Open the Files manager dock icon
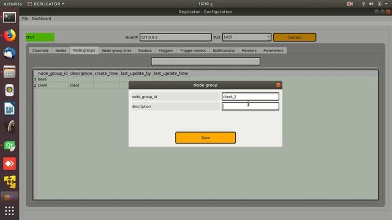Image resolution: width=392 pixels, height=220 pixels. coord(10,72)
